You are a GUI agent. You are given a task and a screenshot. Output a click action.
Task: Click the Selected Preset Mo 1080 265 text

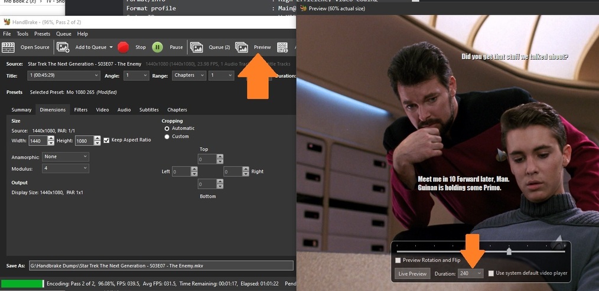coord(73,93)
